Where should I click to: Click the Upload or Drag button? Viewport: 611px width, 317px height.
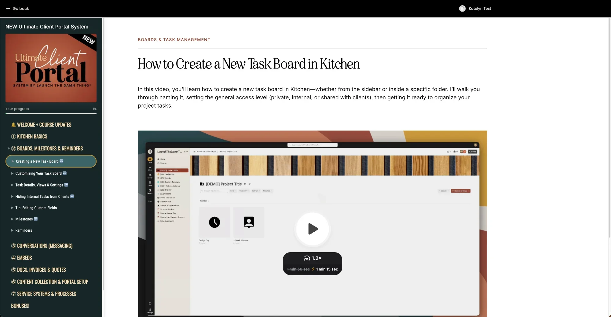click(461, 191)
